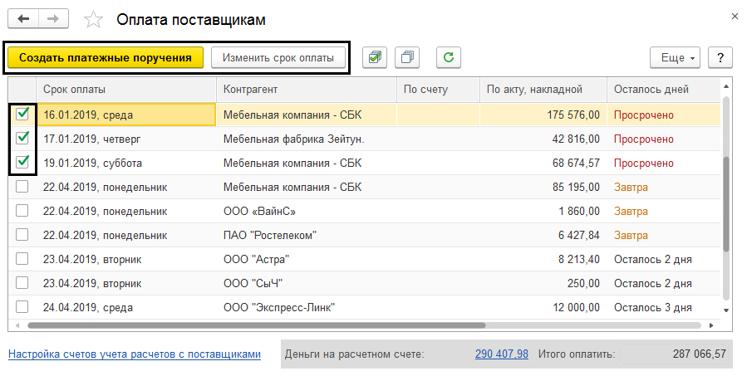Add page to favorites with star icon

pos(95,19)
